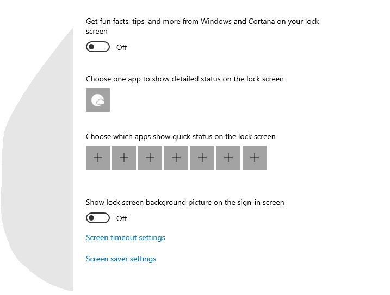The height and width of the screenshot is (295, 390).
Task: Select the fourth quick status plus tile
Action: click(176, 158)
